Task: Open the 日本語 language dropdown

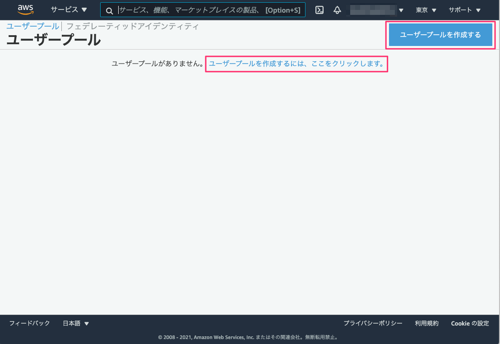Action: (76, 323)
